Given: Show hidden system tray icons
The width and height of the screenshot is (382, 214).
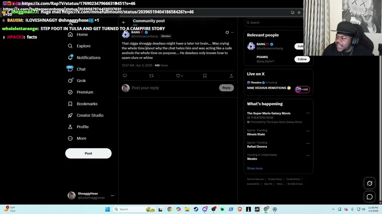Looking at the screenshot, I should click(x=333, y=209).
